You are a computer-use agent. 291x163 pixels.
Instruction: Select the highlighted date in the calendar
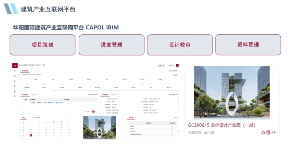[x=31, y=135]
